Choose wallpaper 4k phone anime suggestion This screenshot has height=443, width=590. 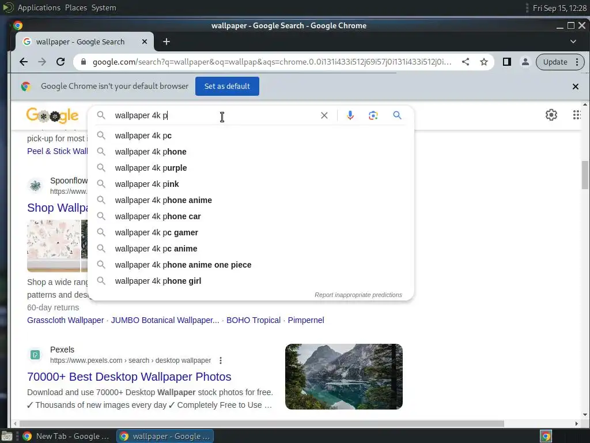[251, 200]
